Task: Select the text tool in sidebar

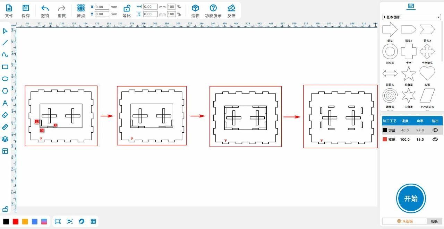Action: click(x=5, y=103)
